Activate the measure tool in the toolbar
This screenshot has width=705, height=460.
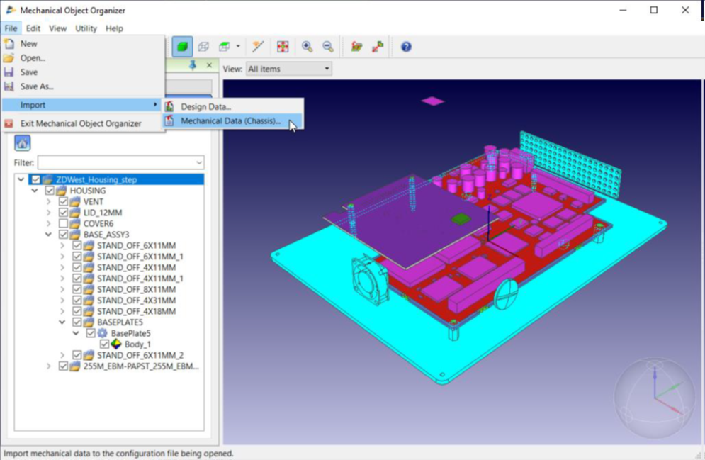pyautogui.click(x=258, y=46)
